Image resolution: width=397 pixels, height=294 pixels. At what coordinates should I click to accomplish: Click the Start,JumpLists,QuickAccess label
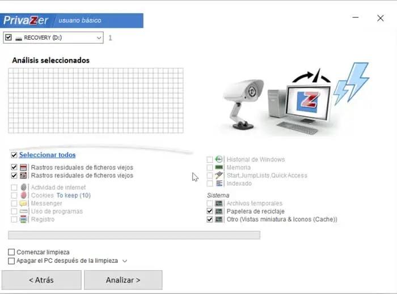pos(267,175)
